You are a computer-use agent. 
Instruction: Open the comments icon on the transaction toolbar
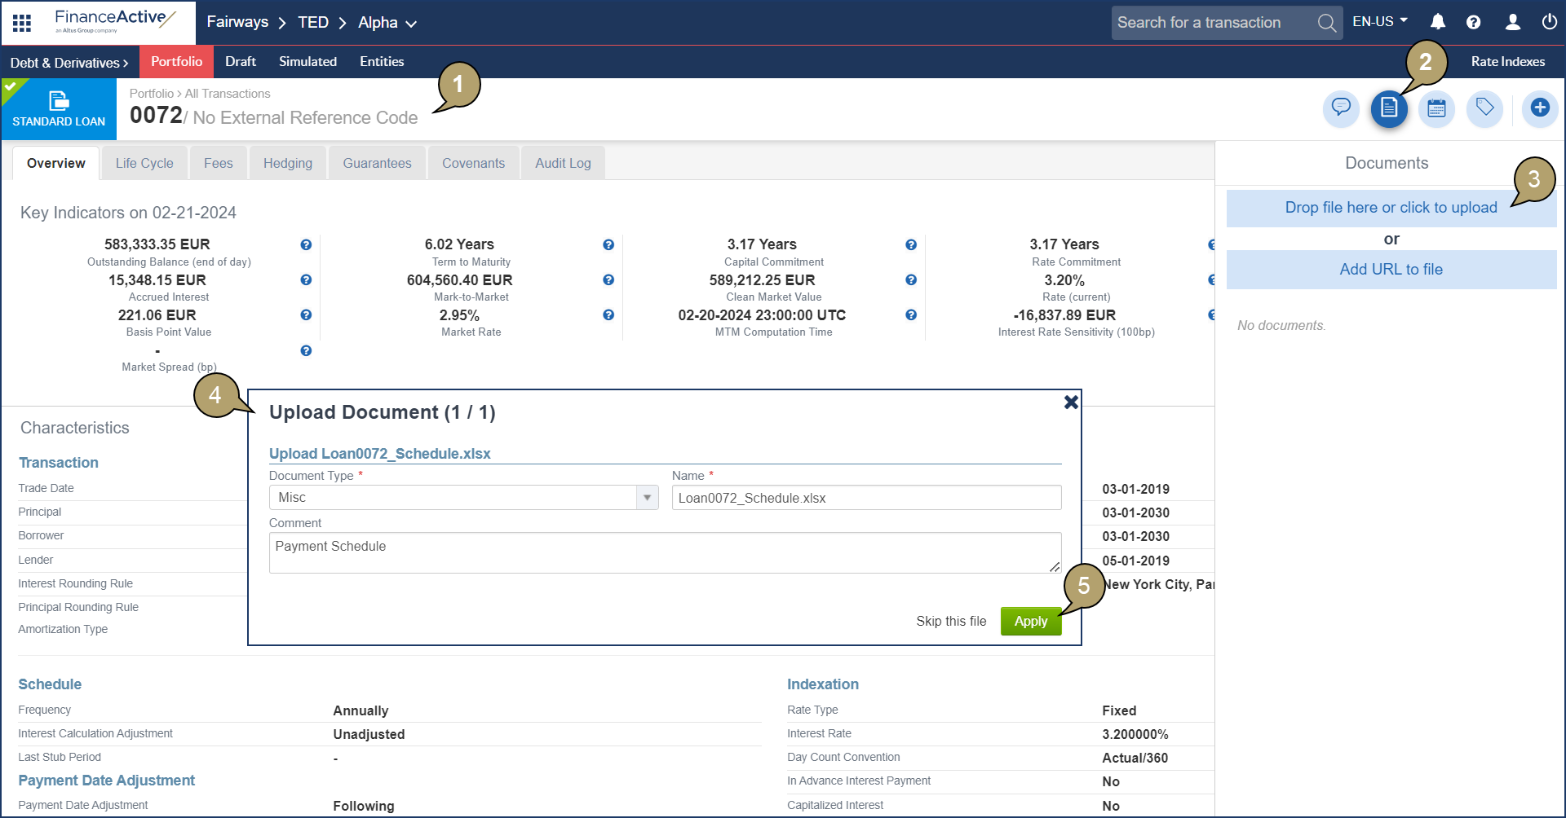click(1341, 108)
